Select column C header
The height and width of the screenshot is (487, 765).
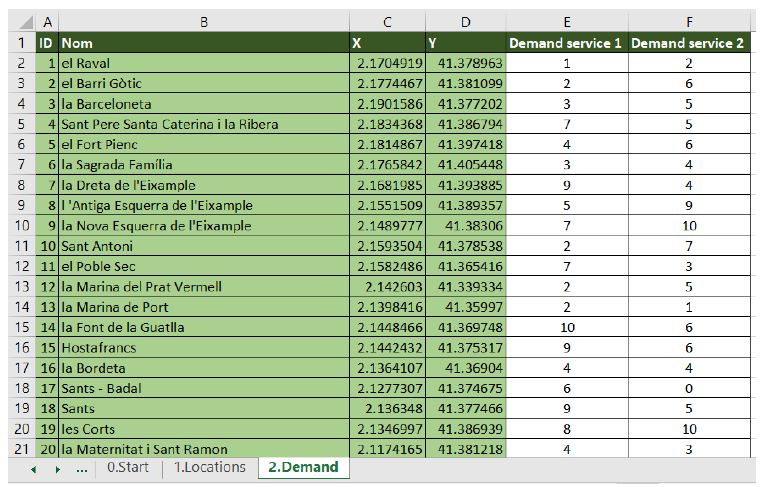pos(387,22)
